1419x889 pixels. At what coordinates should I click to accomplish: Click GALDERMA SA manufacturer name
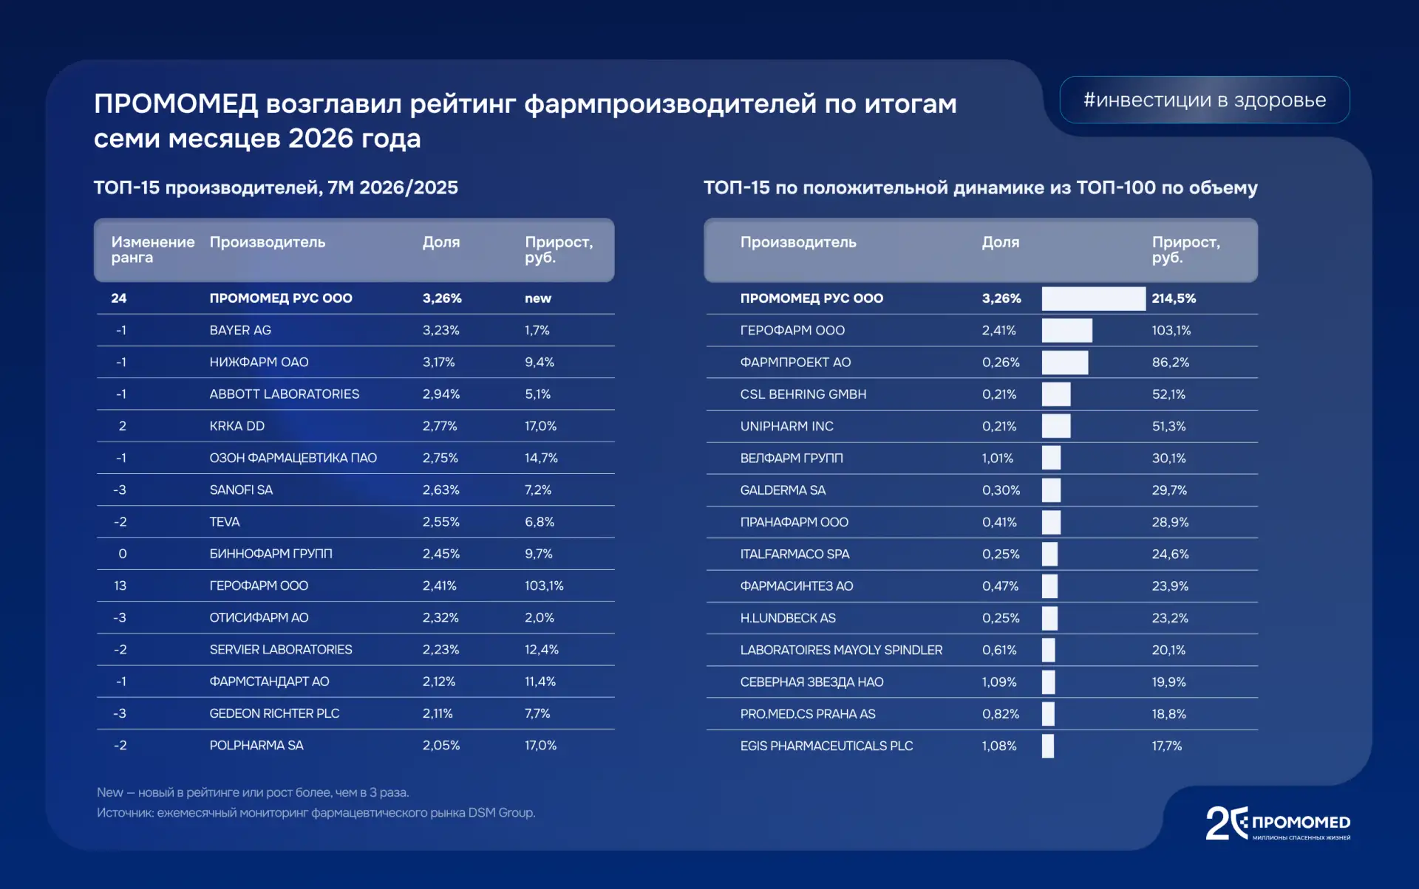[x=783, y=490]
